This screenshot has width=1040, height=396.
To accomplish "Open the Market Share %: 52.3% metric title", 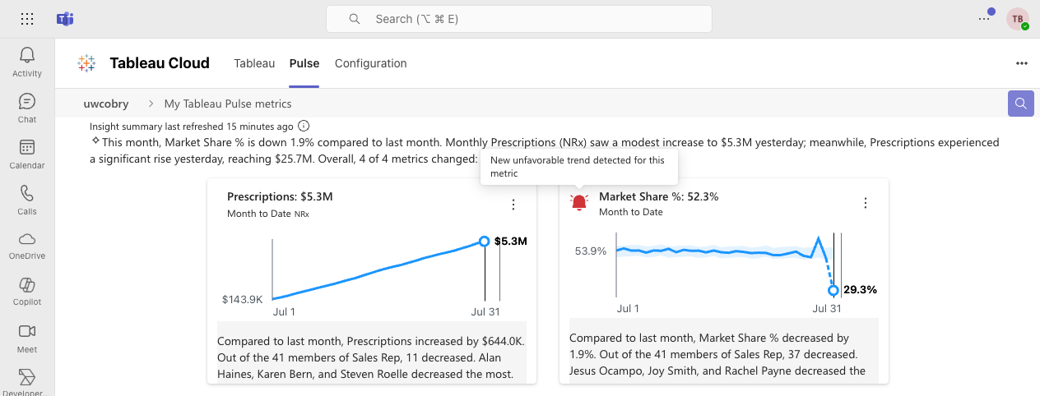I will (659, 197).
